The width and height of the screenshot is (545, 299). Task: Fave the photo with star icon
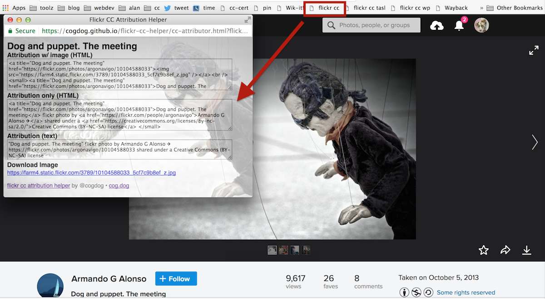click(x=484, y=250)
